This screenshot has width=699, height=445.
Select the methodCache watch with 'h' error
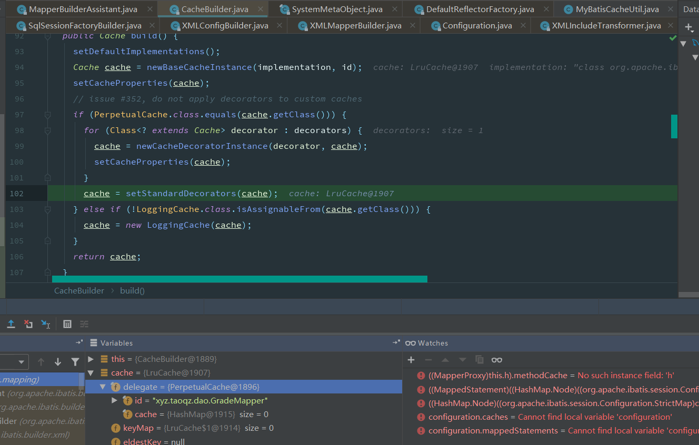(551, 376)
